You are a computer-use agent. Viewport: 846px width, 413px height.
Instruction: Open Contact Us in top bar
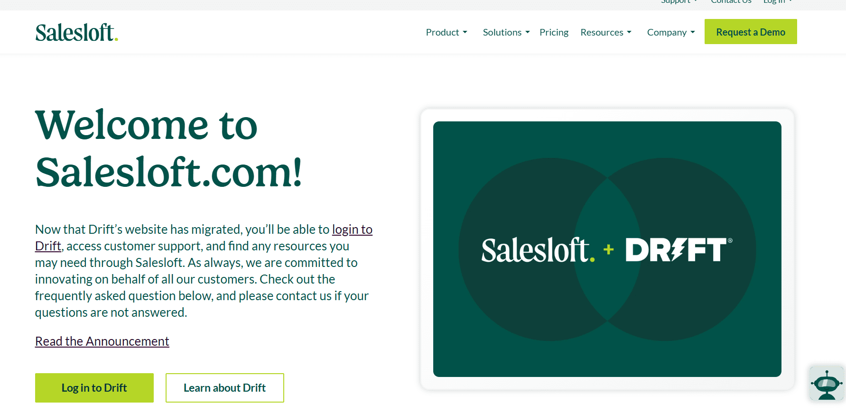tap(731, 2)
